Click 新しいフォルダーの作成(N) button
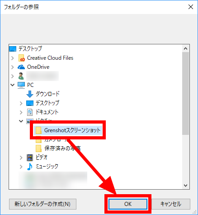The image size is (198, 215). pyautogui.click(x=42, y=204)
